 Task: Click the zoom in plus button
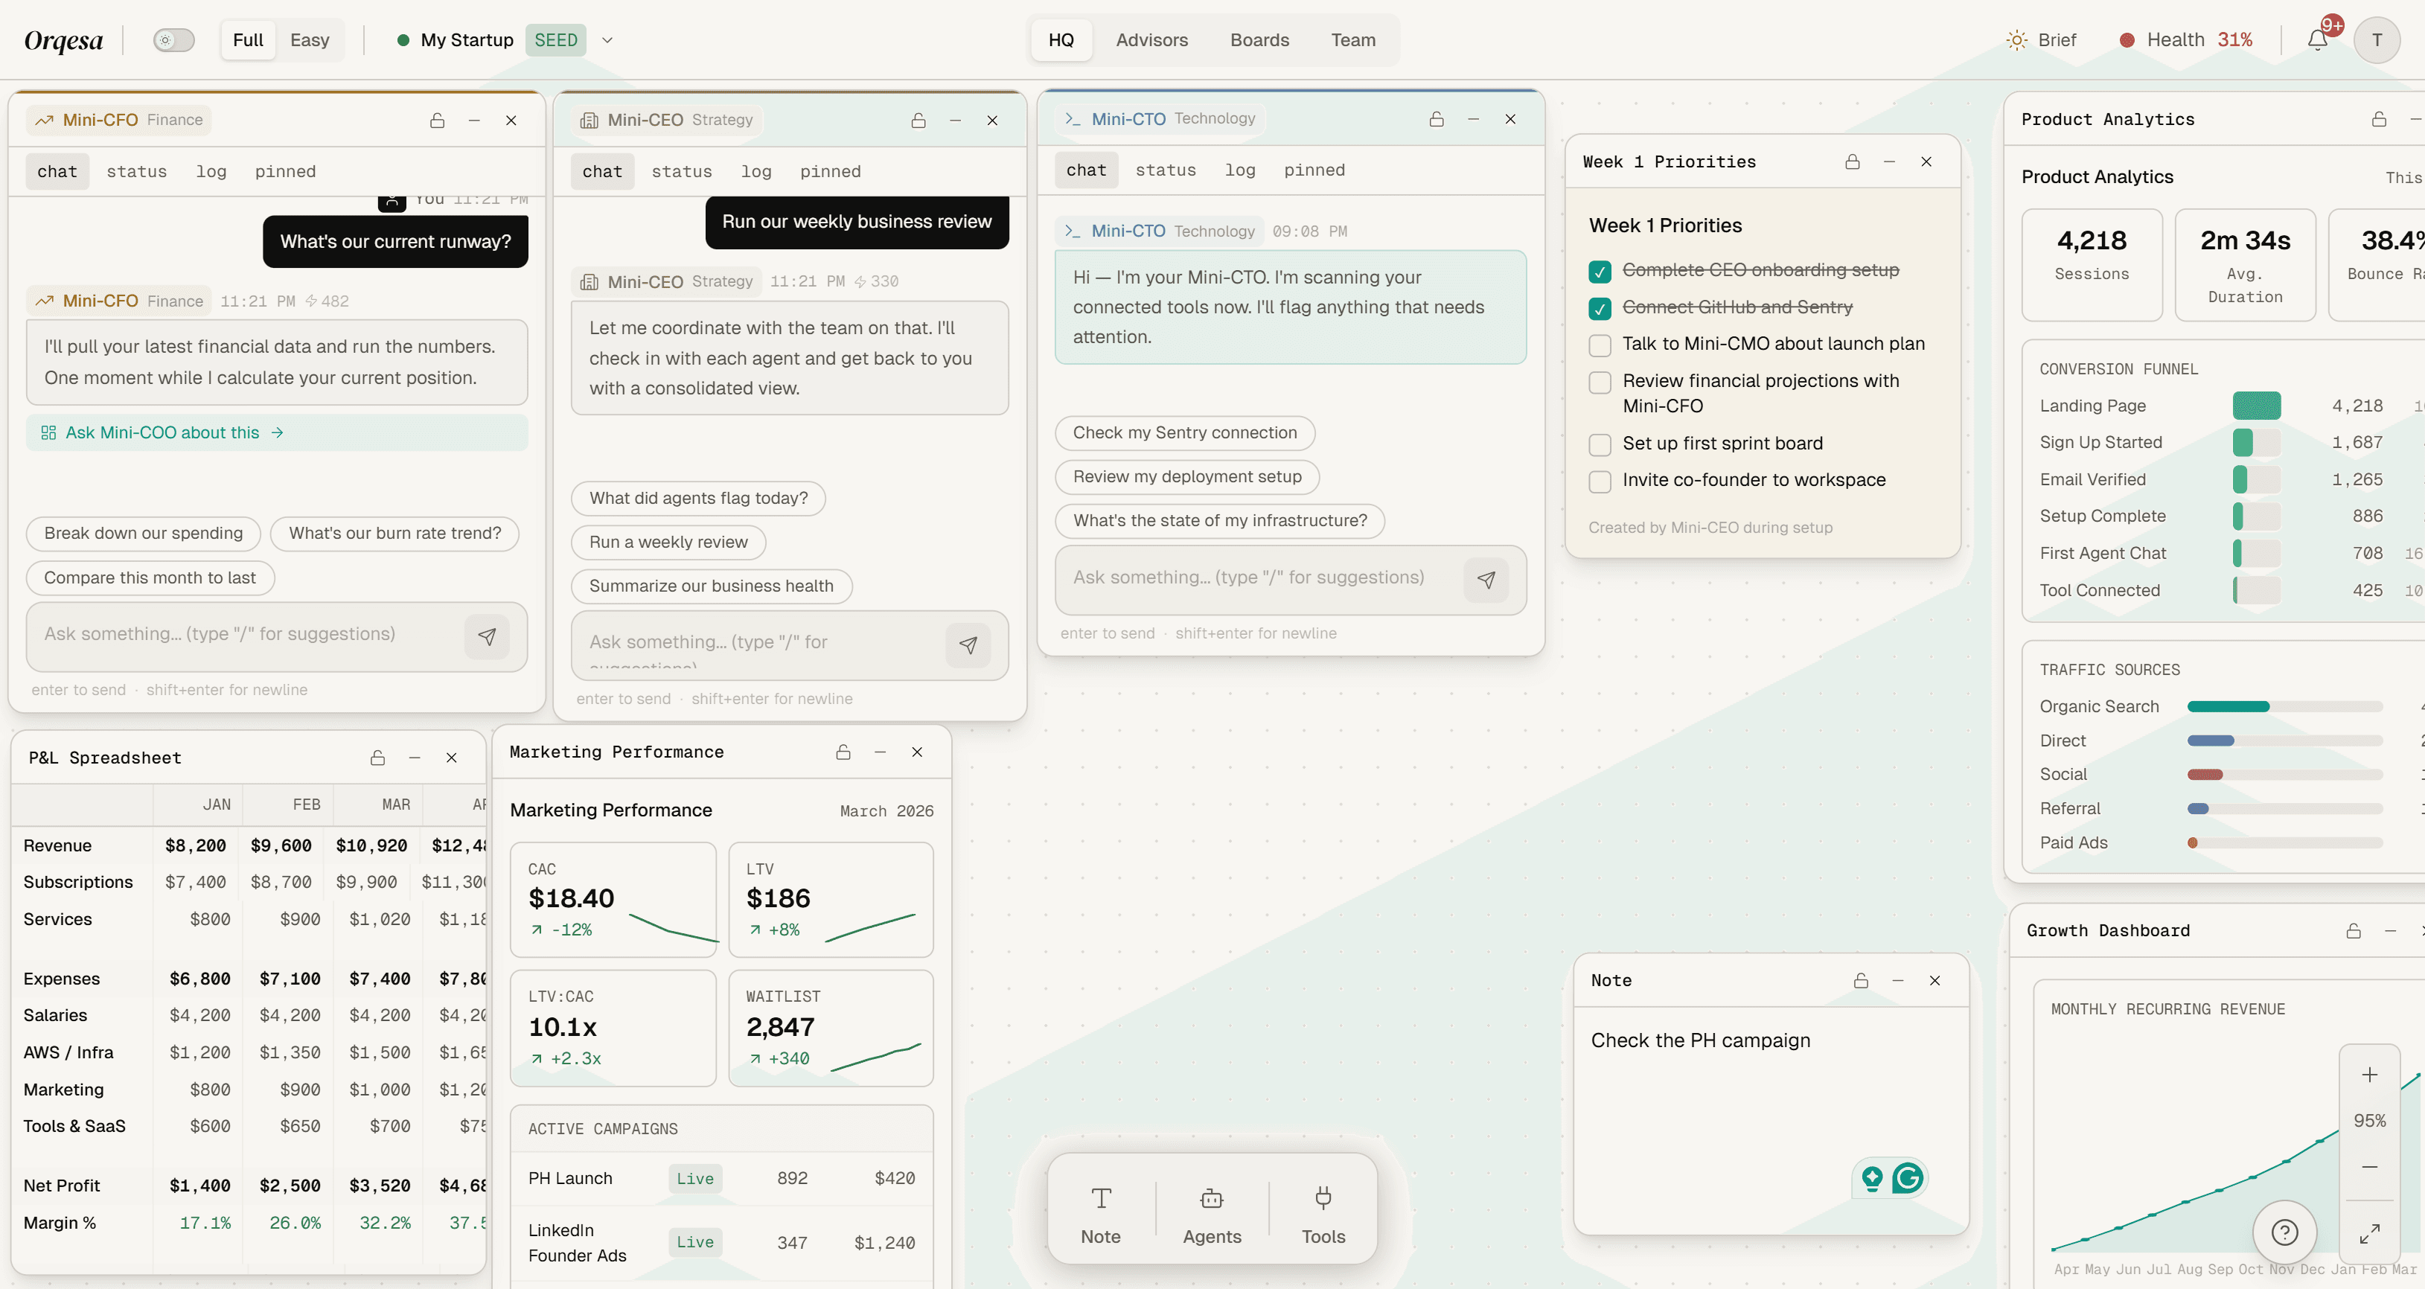click(2369, 1075)
